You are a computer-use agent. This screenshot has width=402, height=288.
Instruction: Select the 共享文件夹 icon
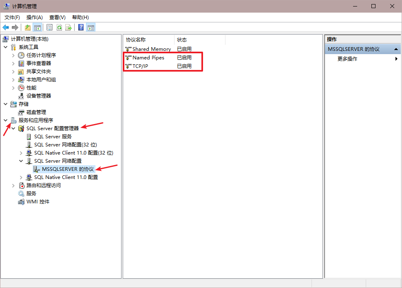[x=21, y=72]
